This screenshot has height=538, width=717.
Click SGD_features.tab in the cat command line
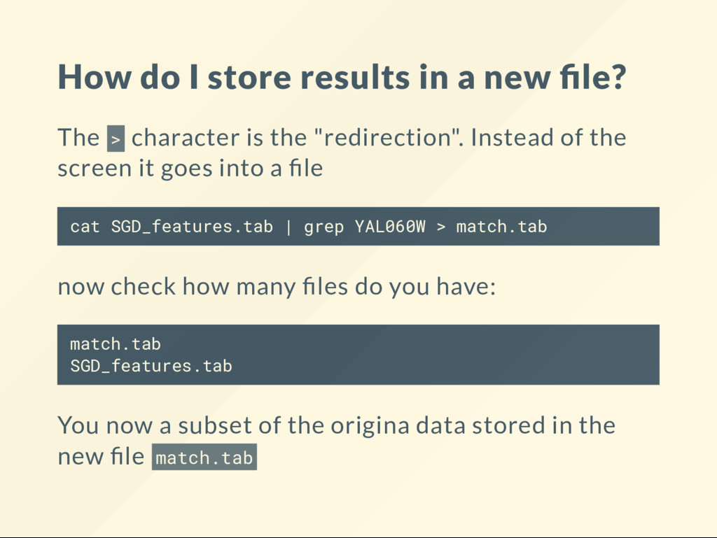192,227
